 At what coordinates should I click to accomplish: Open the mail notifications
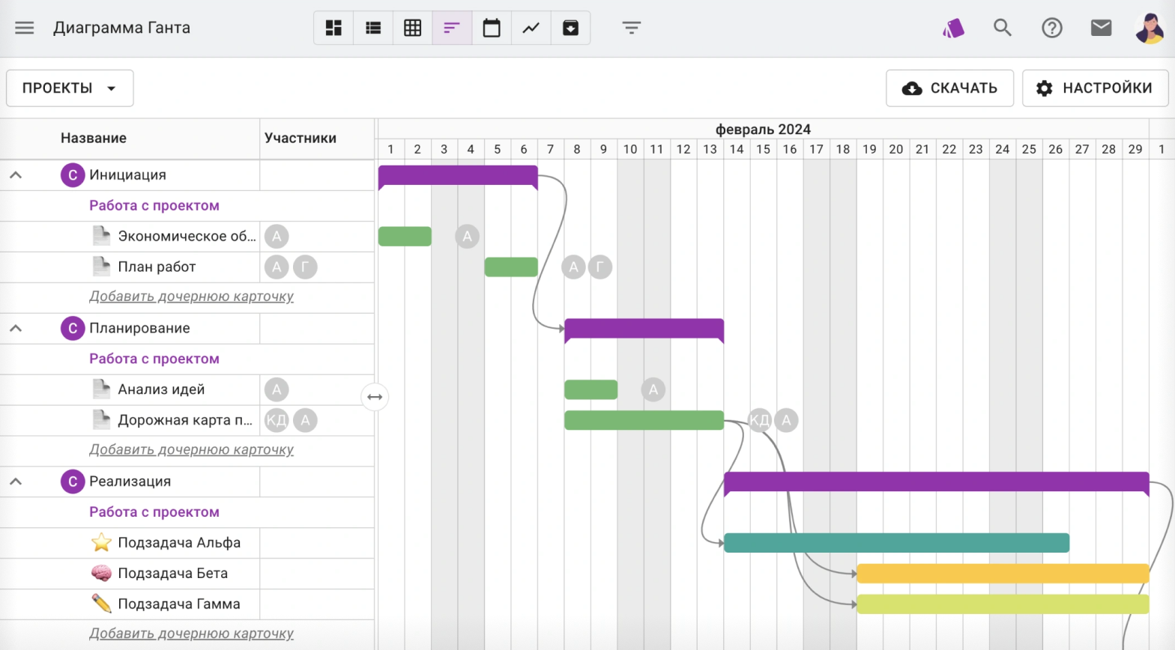tap(1101, 28)
